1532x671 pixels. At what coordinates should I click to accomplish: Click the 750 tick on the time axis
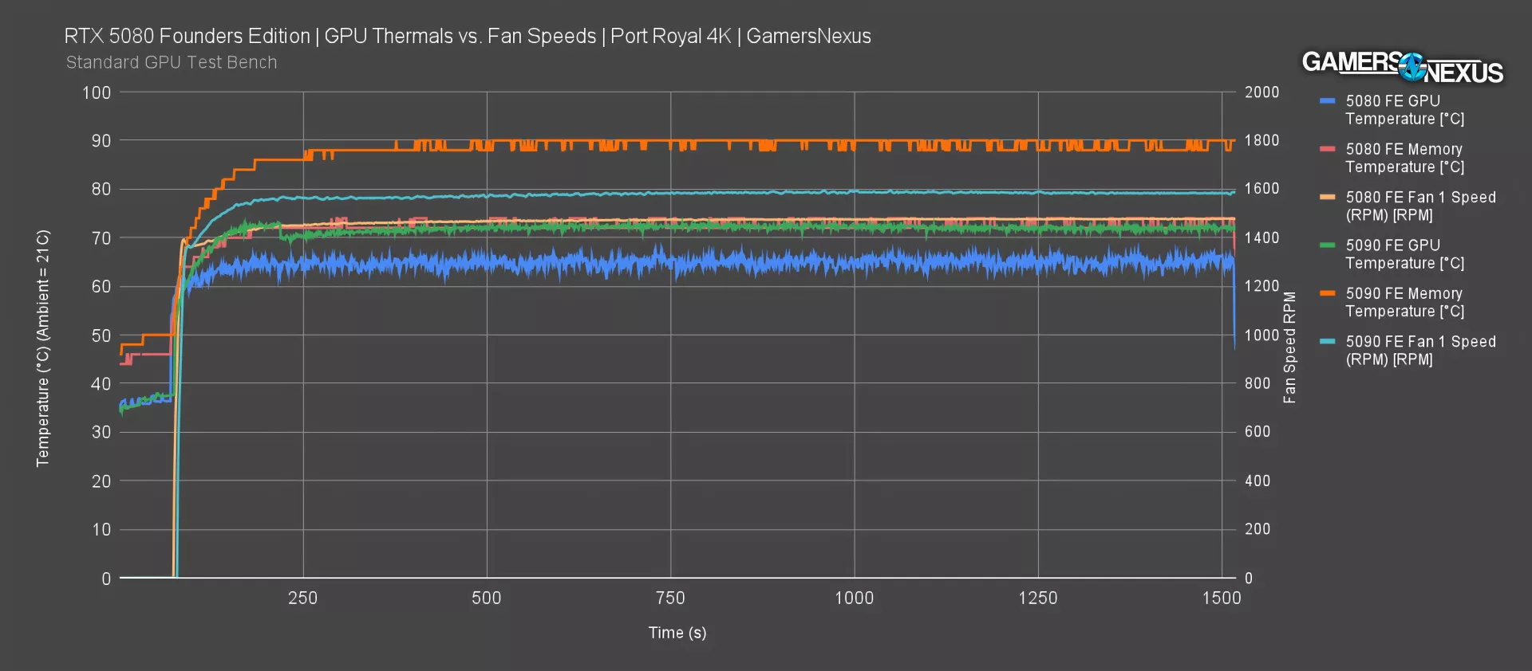[670, 598]
